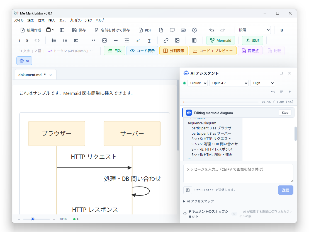Toggle italic formatting
The height and width of the screenshot is (232, 309).
coord(20,40)
